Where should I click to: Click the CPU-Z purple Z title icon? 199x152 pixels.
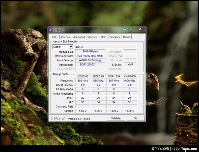(x=50, y=30)
